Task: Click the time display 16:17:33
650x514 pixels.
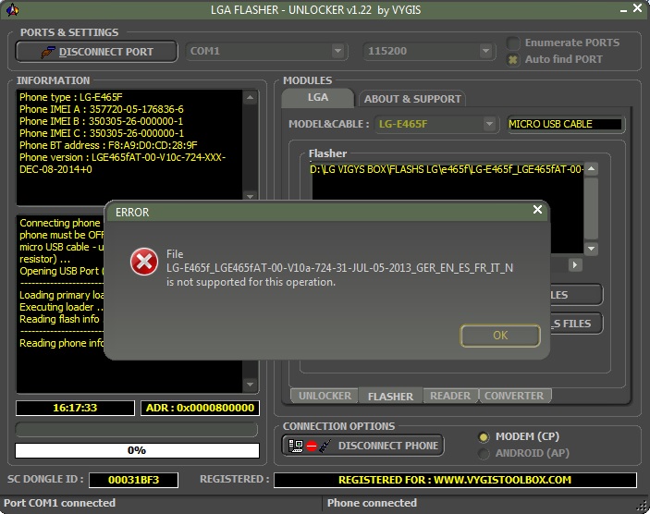Action: tap(75, 408)
